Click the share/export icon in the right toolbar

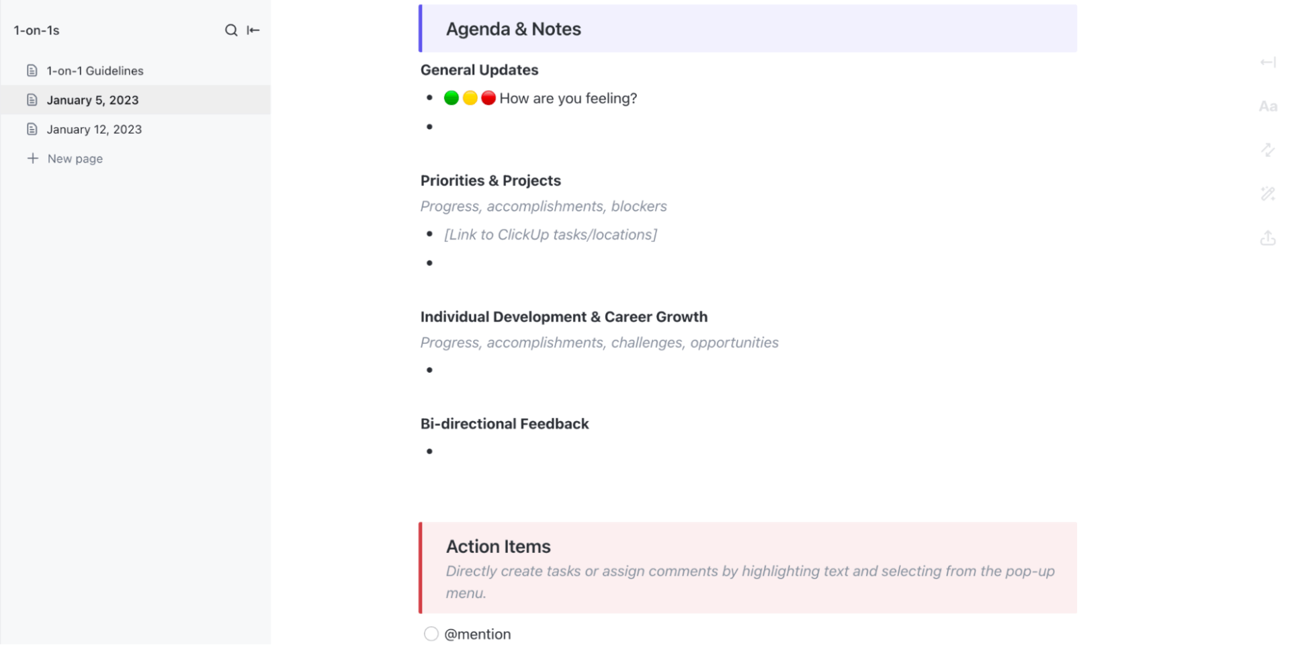coord(1268,238)
